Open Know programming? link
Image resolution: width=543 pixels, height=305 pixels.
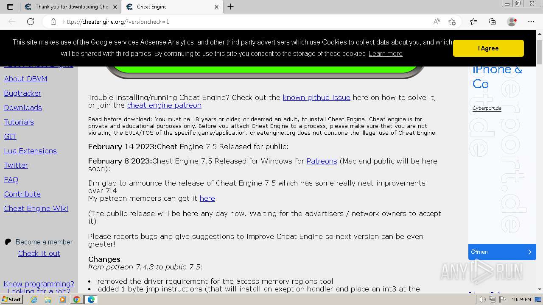39,284
